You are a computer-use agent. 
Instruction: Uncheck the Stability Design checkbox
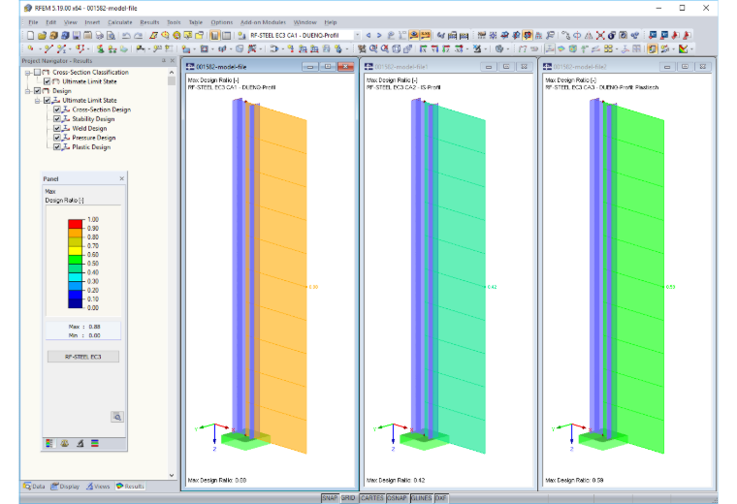point(57,119)
